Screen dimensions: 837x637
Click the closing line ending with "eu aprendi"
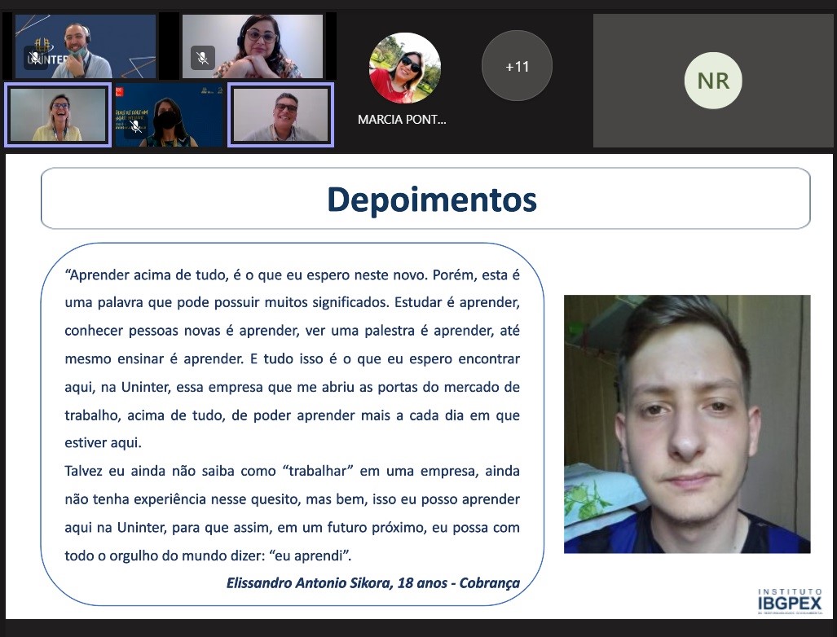(x=208, y=556)
